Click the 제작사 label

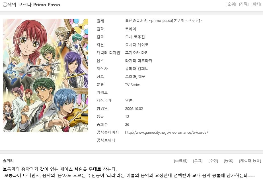(102, 69)
